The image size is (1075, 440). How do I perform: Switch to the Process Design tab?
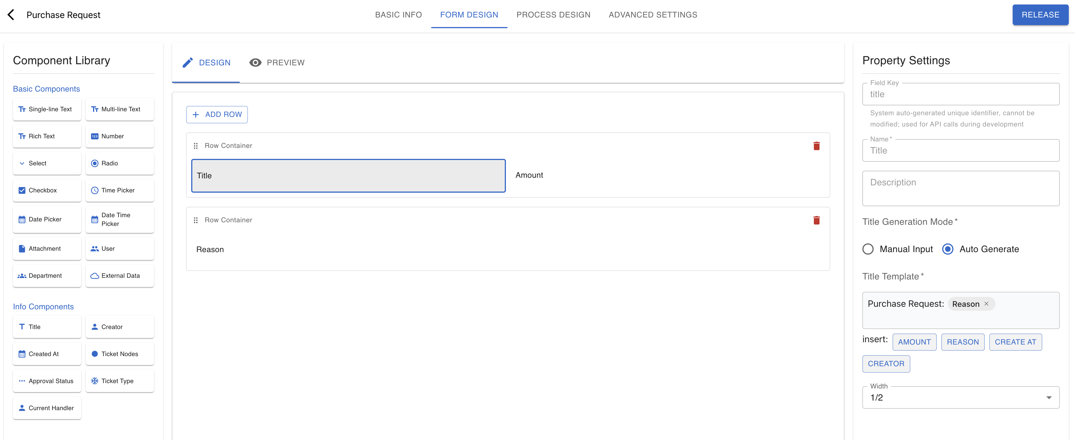coord(553,15)
